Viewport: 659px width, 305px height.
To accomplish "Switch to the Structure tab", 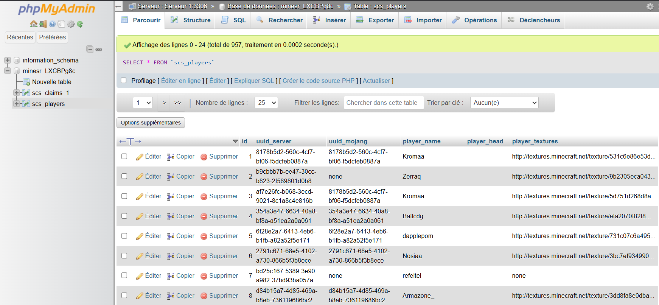I will pyautogui.click(x=190, y=20).
